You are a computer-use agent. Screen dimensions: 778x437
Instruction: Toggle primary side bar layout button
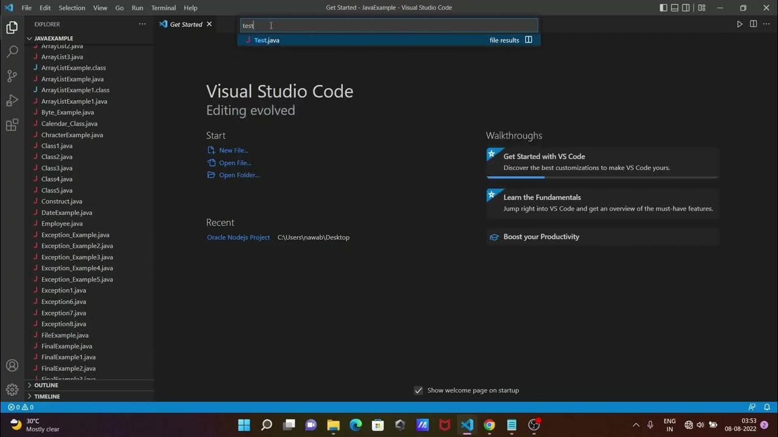click(x=663, y=8)
